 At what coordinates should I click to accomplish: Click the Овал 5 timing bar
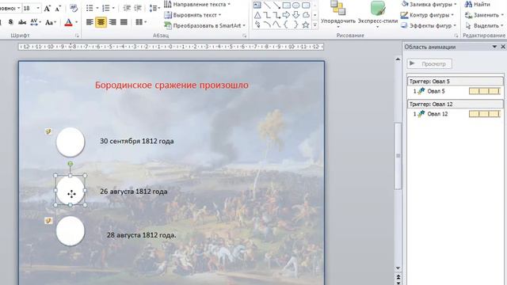coord(485,91)
